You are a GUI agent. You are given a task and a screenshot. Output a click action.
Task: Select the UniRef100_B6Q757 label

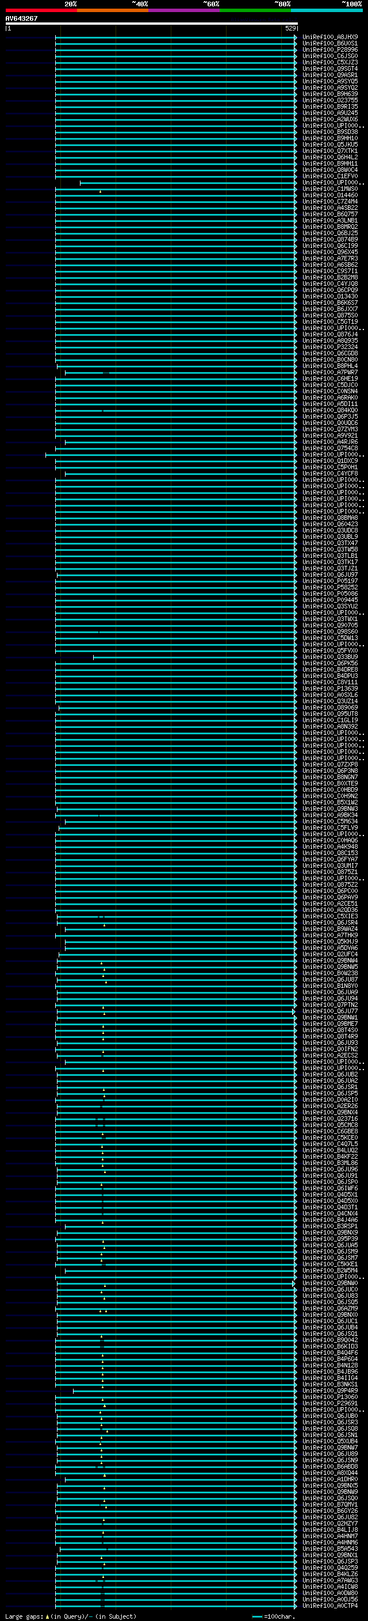pos(329,214)
